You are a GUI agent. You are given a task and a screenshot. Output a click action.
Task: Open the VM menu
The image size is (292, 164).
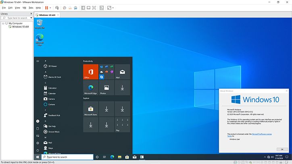tap(24, 8)
